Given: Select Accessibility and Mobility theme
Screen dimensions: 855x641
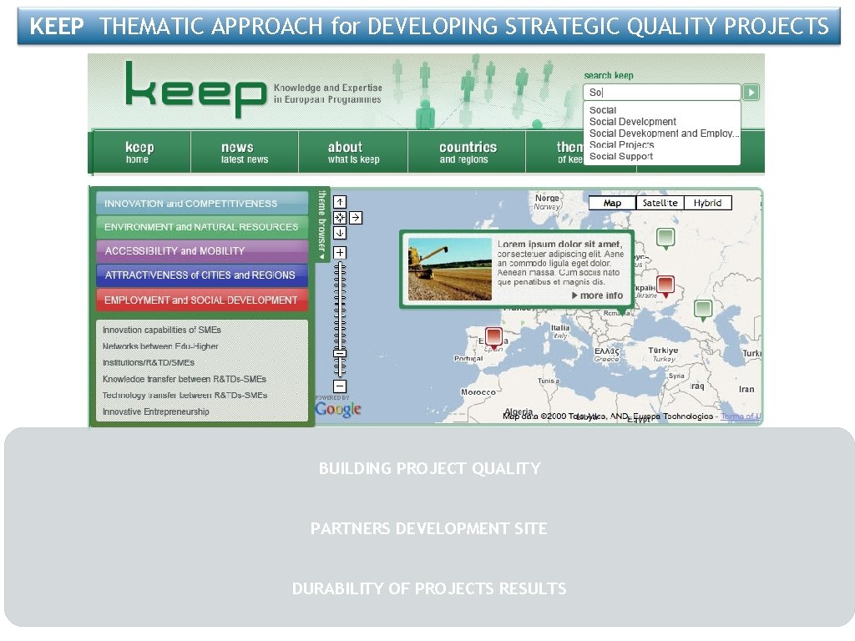Looking at the screenshot, I should [x=202, y=251].
